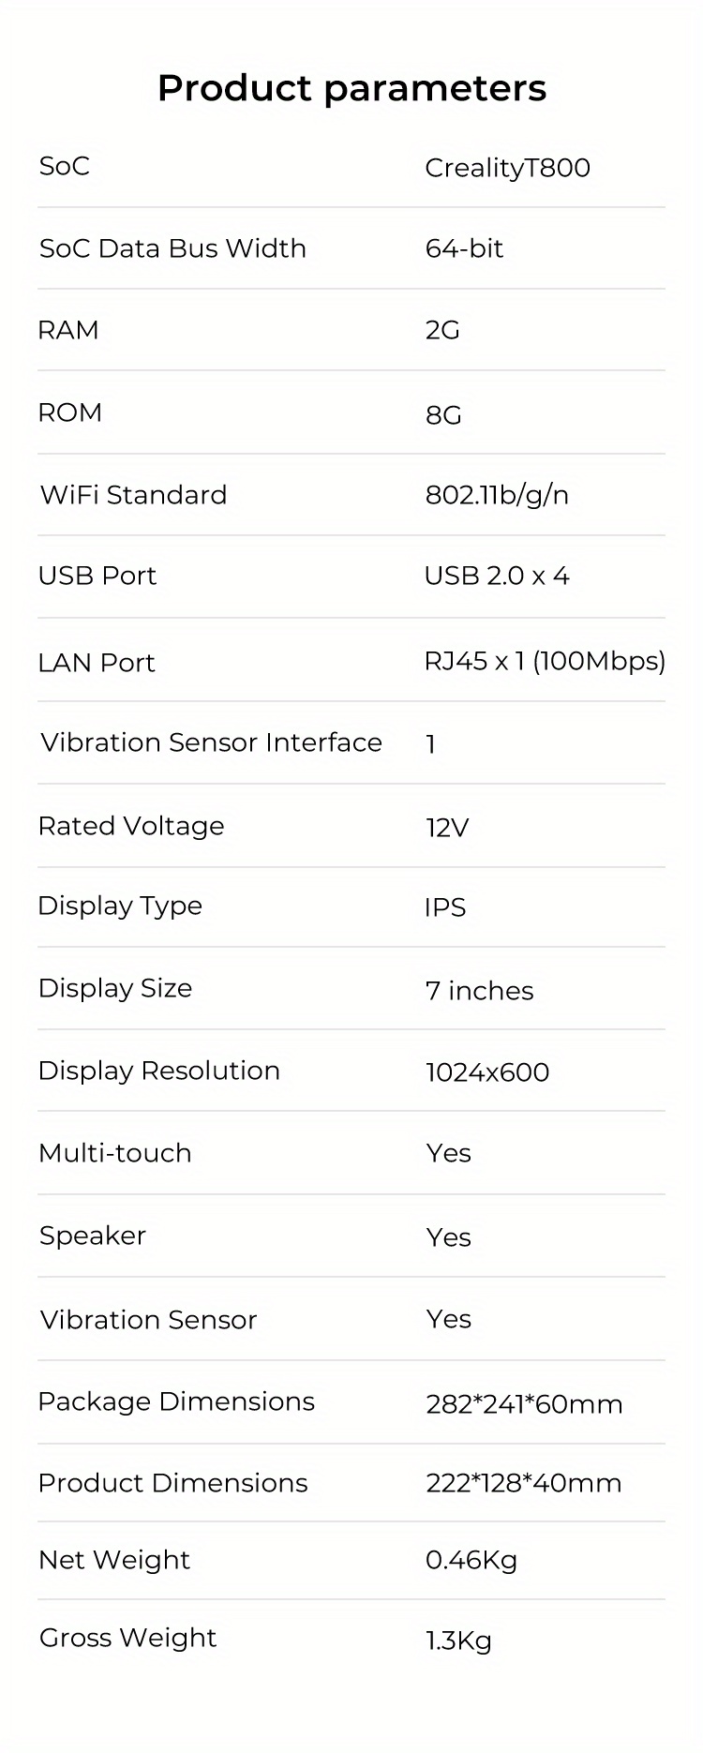Select the 7 inches display size value
Image resolution: width=703 pixels, height=1753 pixels.
click(479, 991)
